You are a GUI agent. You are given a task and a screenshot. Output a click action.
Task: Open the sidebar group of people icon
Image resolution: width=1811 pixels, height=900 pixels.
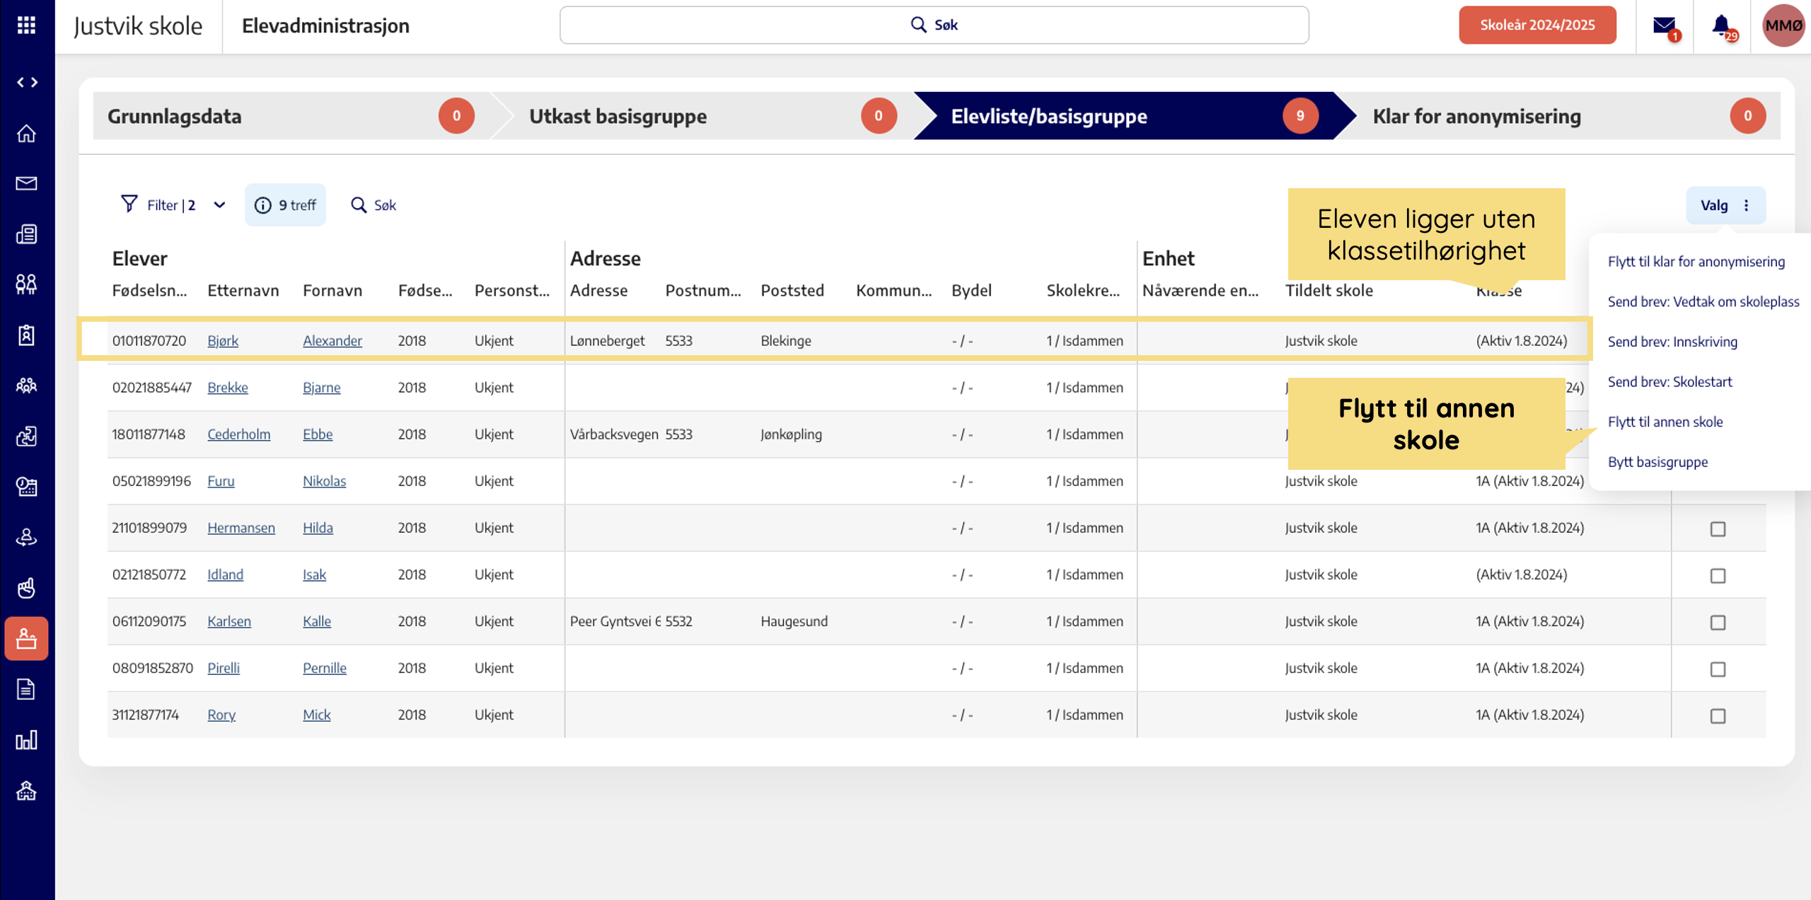pyautogui.click(x=26, y=386)
